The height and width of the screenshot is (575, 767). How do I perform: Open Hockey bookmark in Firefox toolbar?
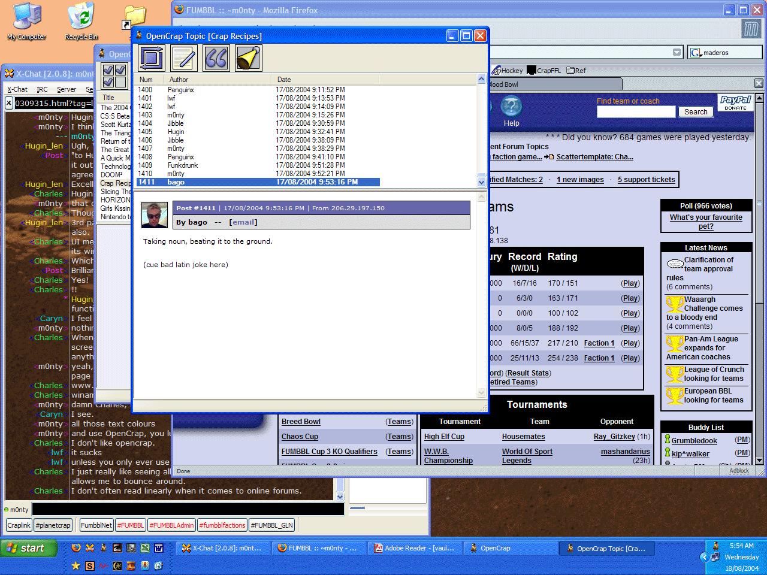click(x=507, y=70)
